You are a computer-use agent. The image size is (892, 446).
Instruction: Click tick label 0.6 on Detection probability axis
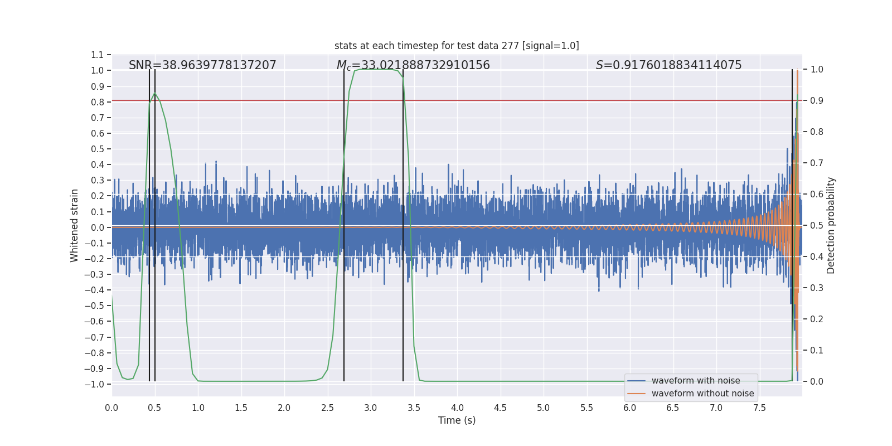pyautogui.click(x=817, y=195)
